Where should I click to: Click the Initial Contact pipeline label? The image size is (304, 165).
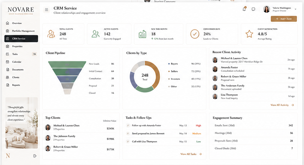click(95, 71)
